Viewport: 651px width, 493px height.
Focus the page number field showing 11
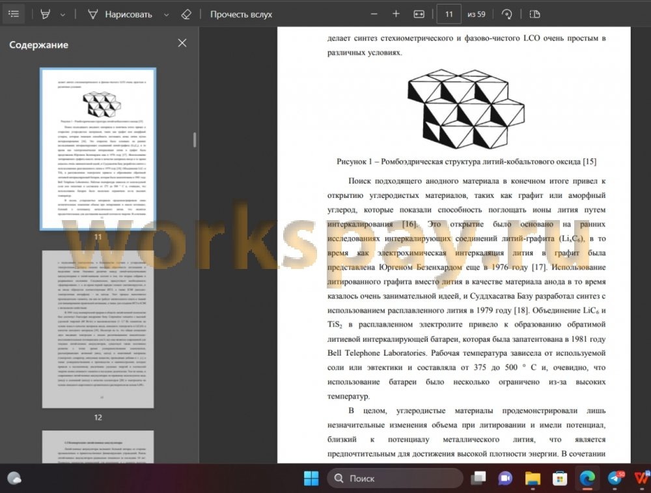449,14
